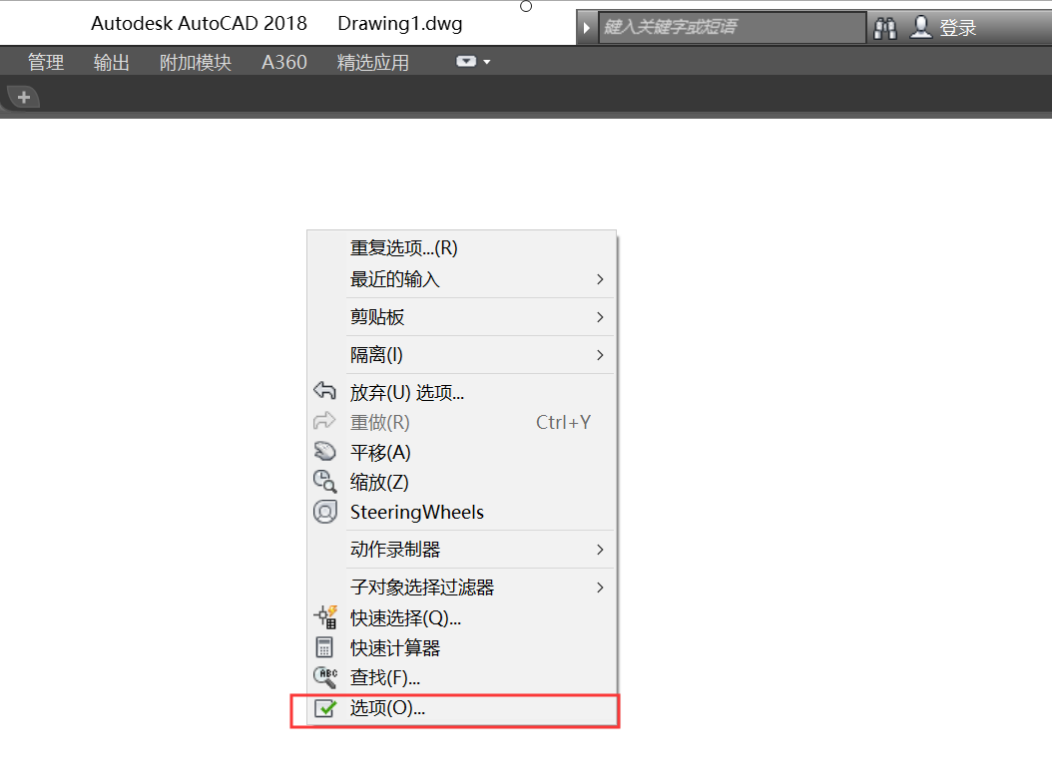
Task: Switch to the 精选应用 ribbon tab
Action: (373, 63)
